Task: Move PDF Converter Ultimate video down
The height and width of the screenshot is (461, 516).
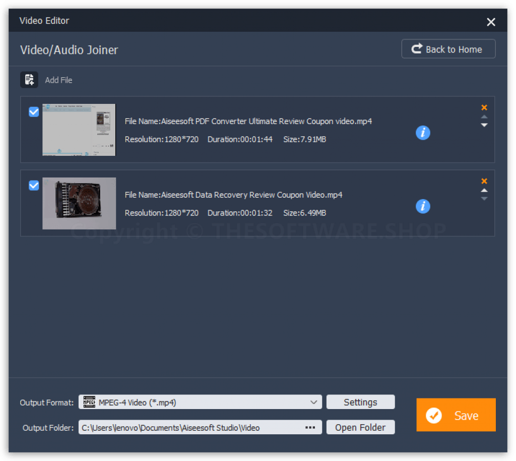Action: coord(484,125)
